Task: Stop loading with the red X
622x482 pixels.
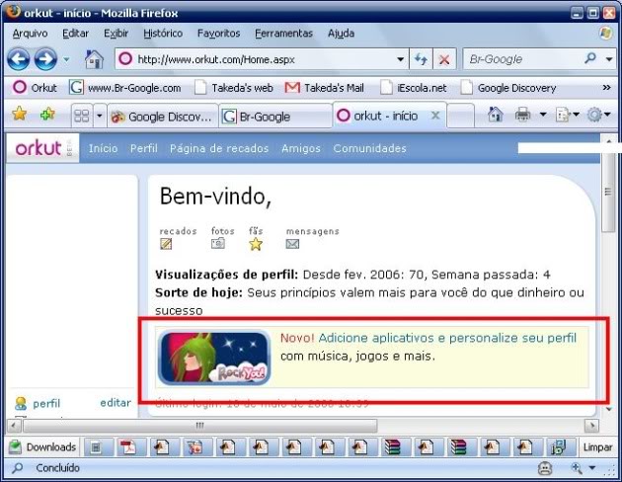Action: [x=444, y=59]
